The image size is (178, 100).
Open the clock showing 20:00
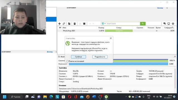tap(168, 97)
